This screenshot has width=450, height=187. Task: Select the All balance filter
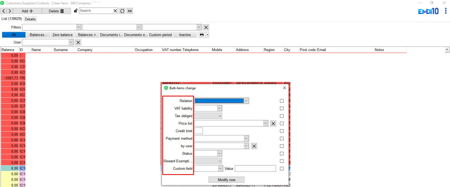(x=14, y=35)
